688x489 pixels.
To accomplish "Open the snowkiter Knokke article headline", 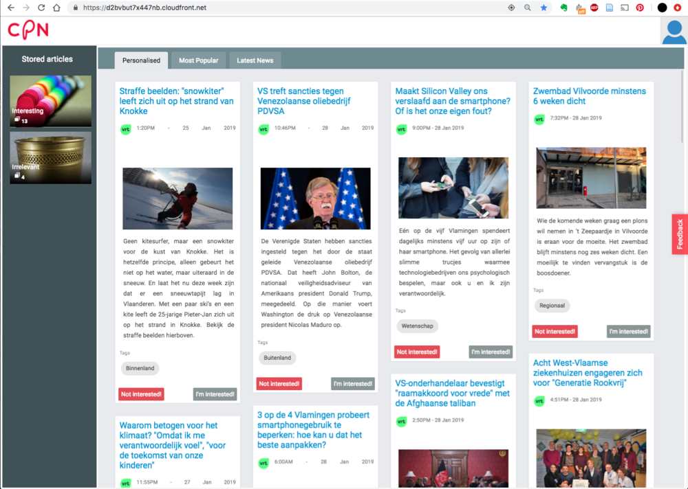I will [x=177, y=101].
